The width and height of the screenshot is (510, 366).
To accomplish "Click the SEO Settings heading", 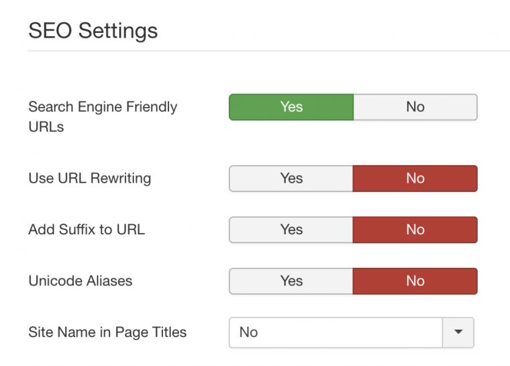I will coord(93,30).
